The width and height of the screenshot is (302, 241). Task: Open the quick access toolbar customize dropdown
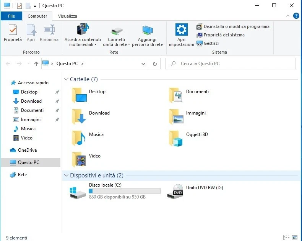pyautogui.click(x=35, y=6)
